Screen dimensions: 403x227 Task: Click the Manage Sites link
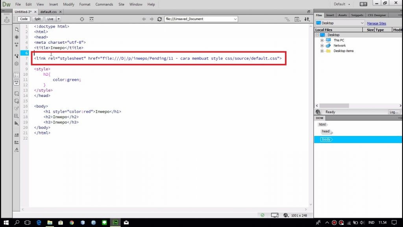tap(376, 23)
